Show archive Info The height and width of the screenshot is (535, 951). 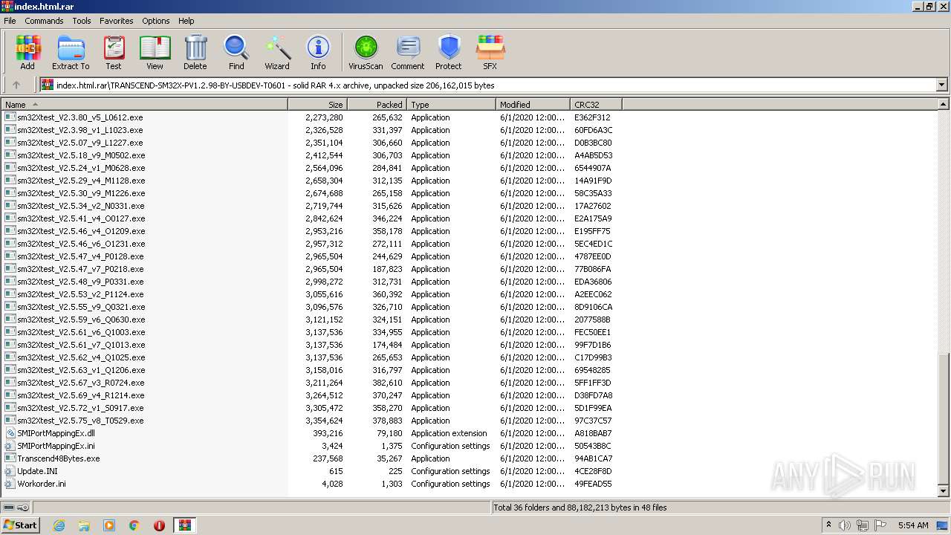(x=318, y=52)
